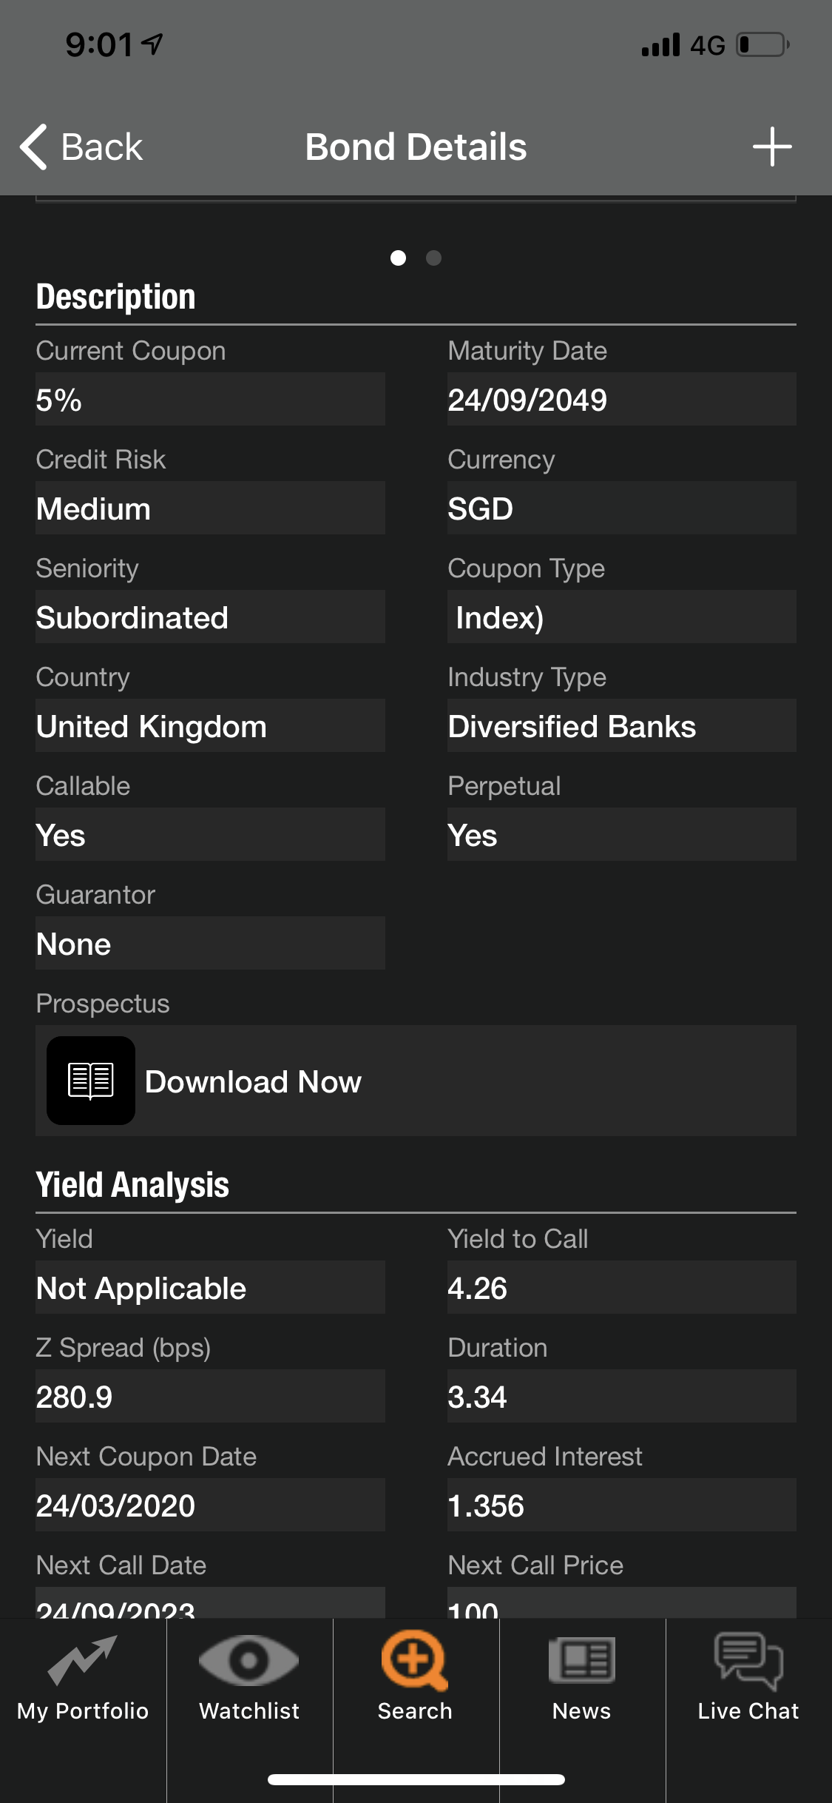Open the My Portfolio chart icon
The image size is (832, 1803).
coord(83,1659)
